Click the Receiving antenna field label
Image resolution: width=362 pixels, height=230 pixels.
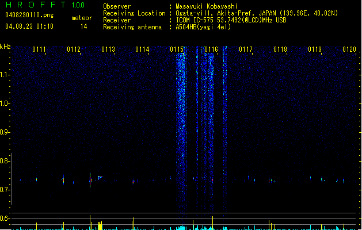[x=132, y=27]
